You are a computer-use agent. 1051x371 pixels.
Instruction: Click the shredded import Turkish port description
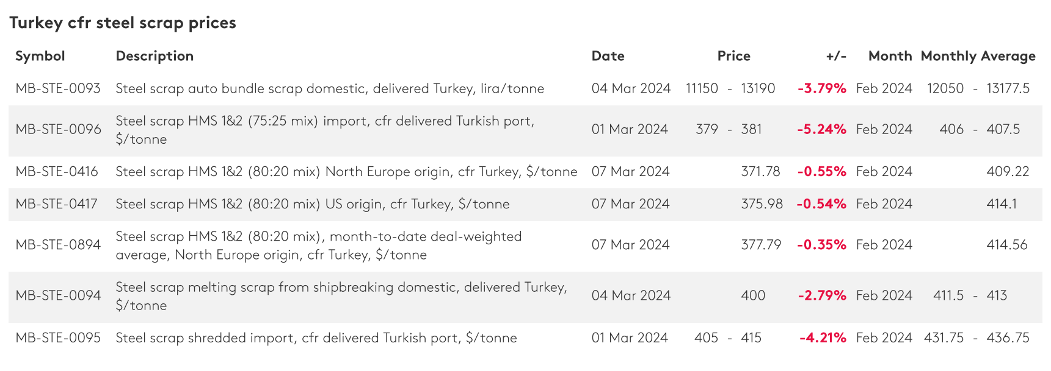click(x=316, y=338)
